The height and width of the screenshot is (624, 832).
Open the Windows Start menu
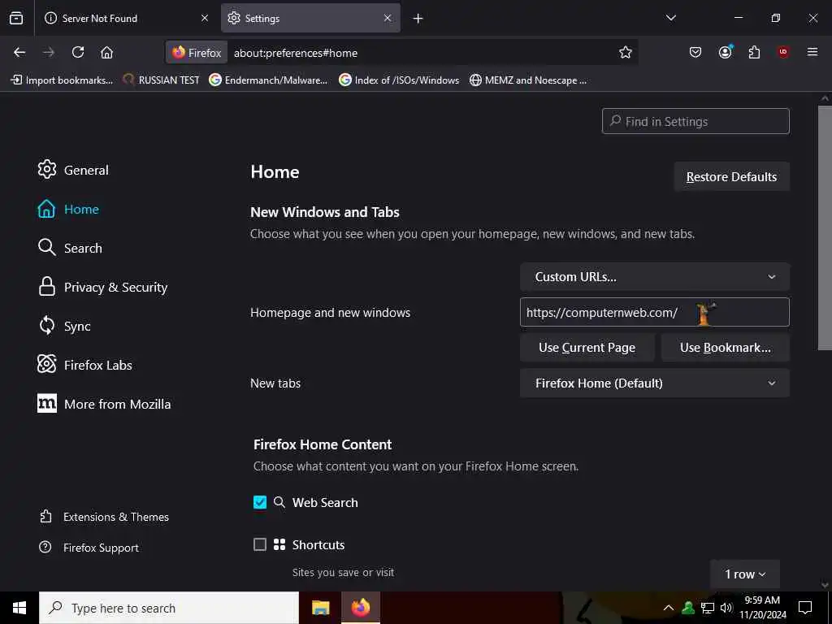(x=19, y=608)
